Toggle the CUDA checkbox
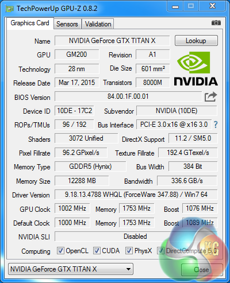The height and width of the screenshot is (283, 230). pos(97,250)
